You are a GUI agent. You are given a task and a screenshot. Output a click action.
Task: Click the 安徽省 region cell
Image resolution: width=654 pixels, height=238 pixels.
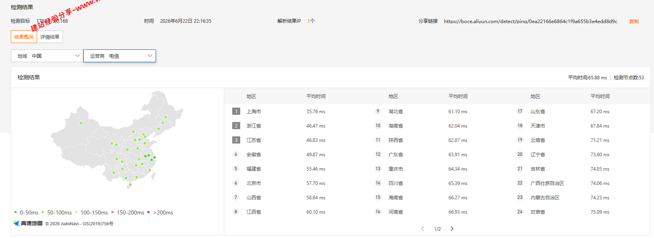pyautogui.click(x=254, y=155)
